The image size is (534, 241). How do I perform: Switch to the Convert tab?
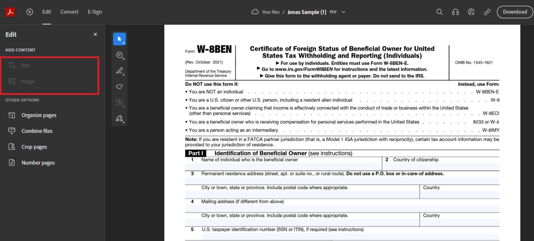[x=69, y=11]
